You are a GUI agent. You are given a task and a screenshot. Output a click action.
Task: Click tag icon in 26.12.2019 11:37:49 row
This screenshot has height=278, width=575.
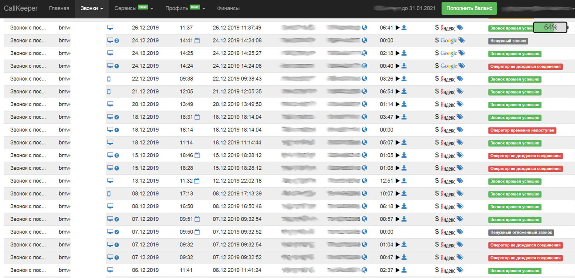[460, 28]
